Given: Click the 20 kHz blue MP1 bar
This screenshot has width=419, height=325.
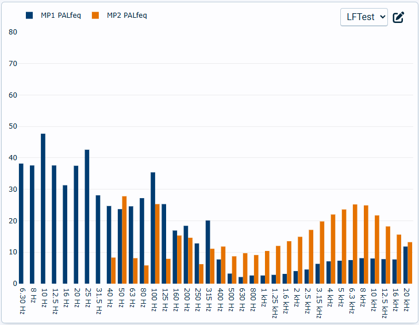Looking at the screenshot, I should click(406, 265).
